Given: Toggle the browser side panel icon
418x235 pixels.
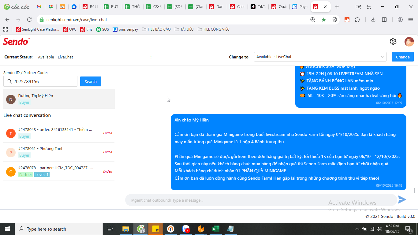Looking at the screenshot, I should 384,20.
